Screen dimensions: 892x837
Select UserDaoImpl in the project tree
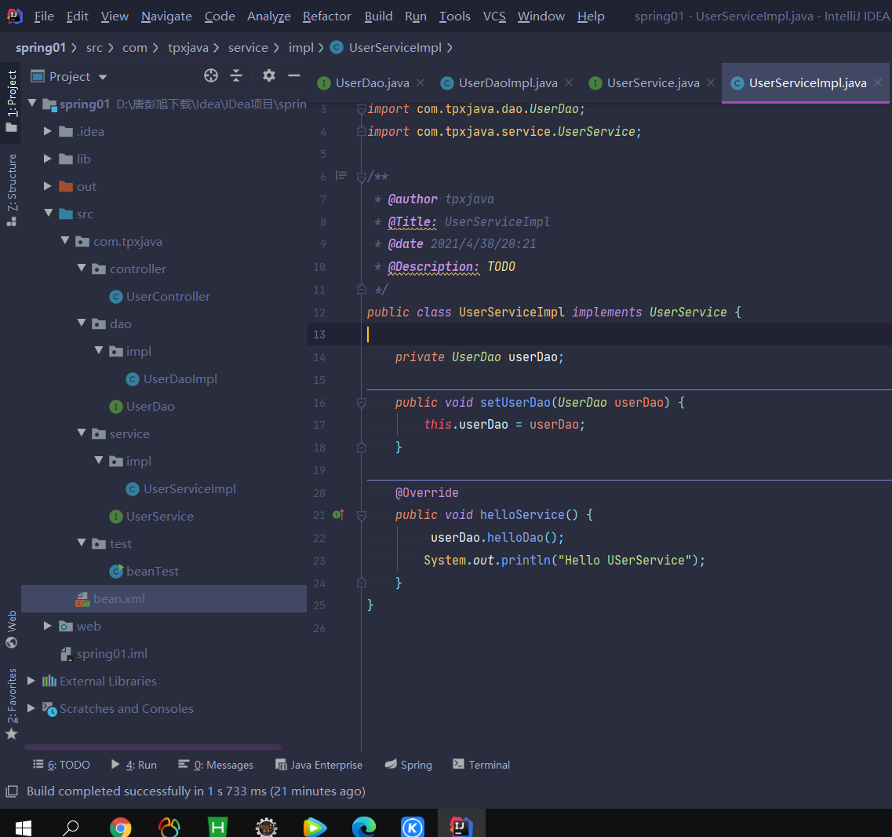click(x=180, y=378)
